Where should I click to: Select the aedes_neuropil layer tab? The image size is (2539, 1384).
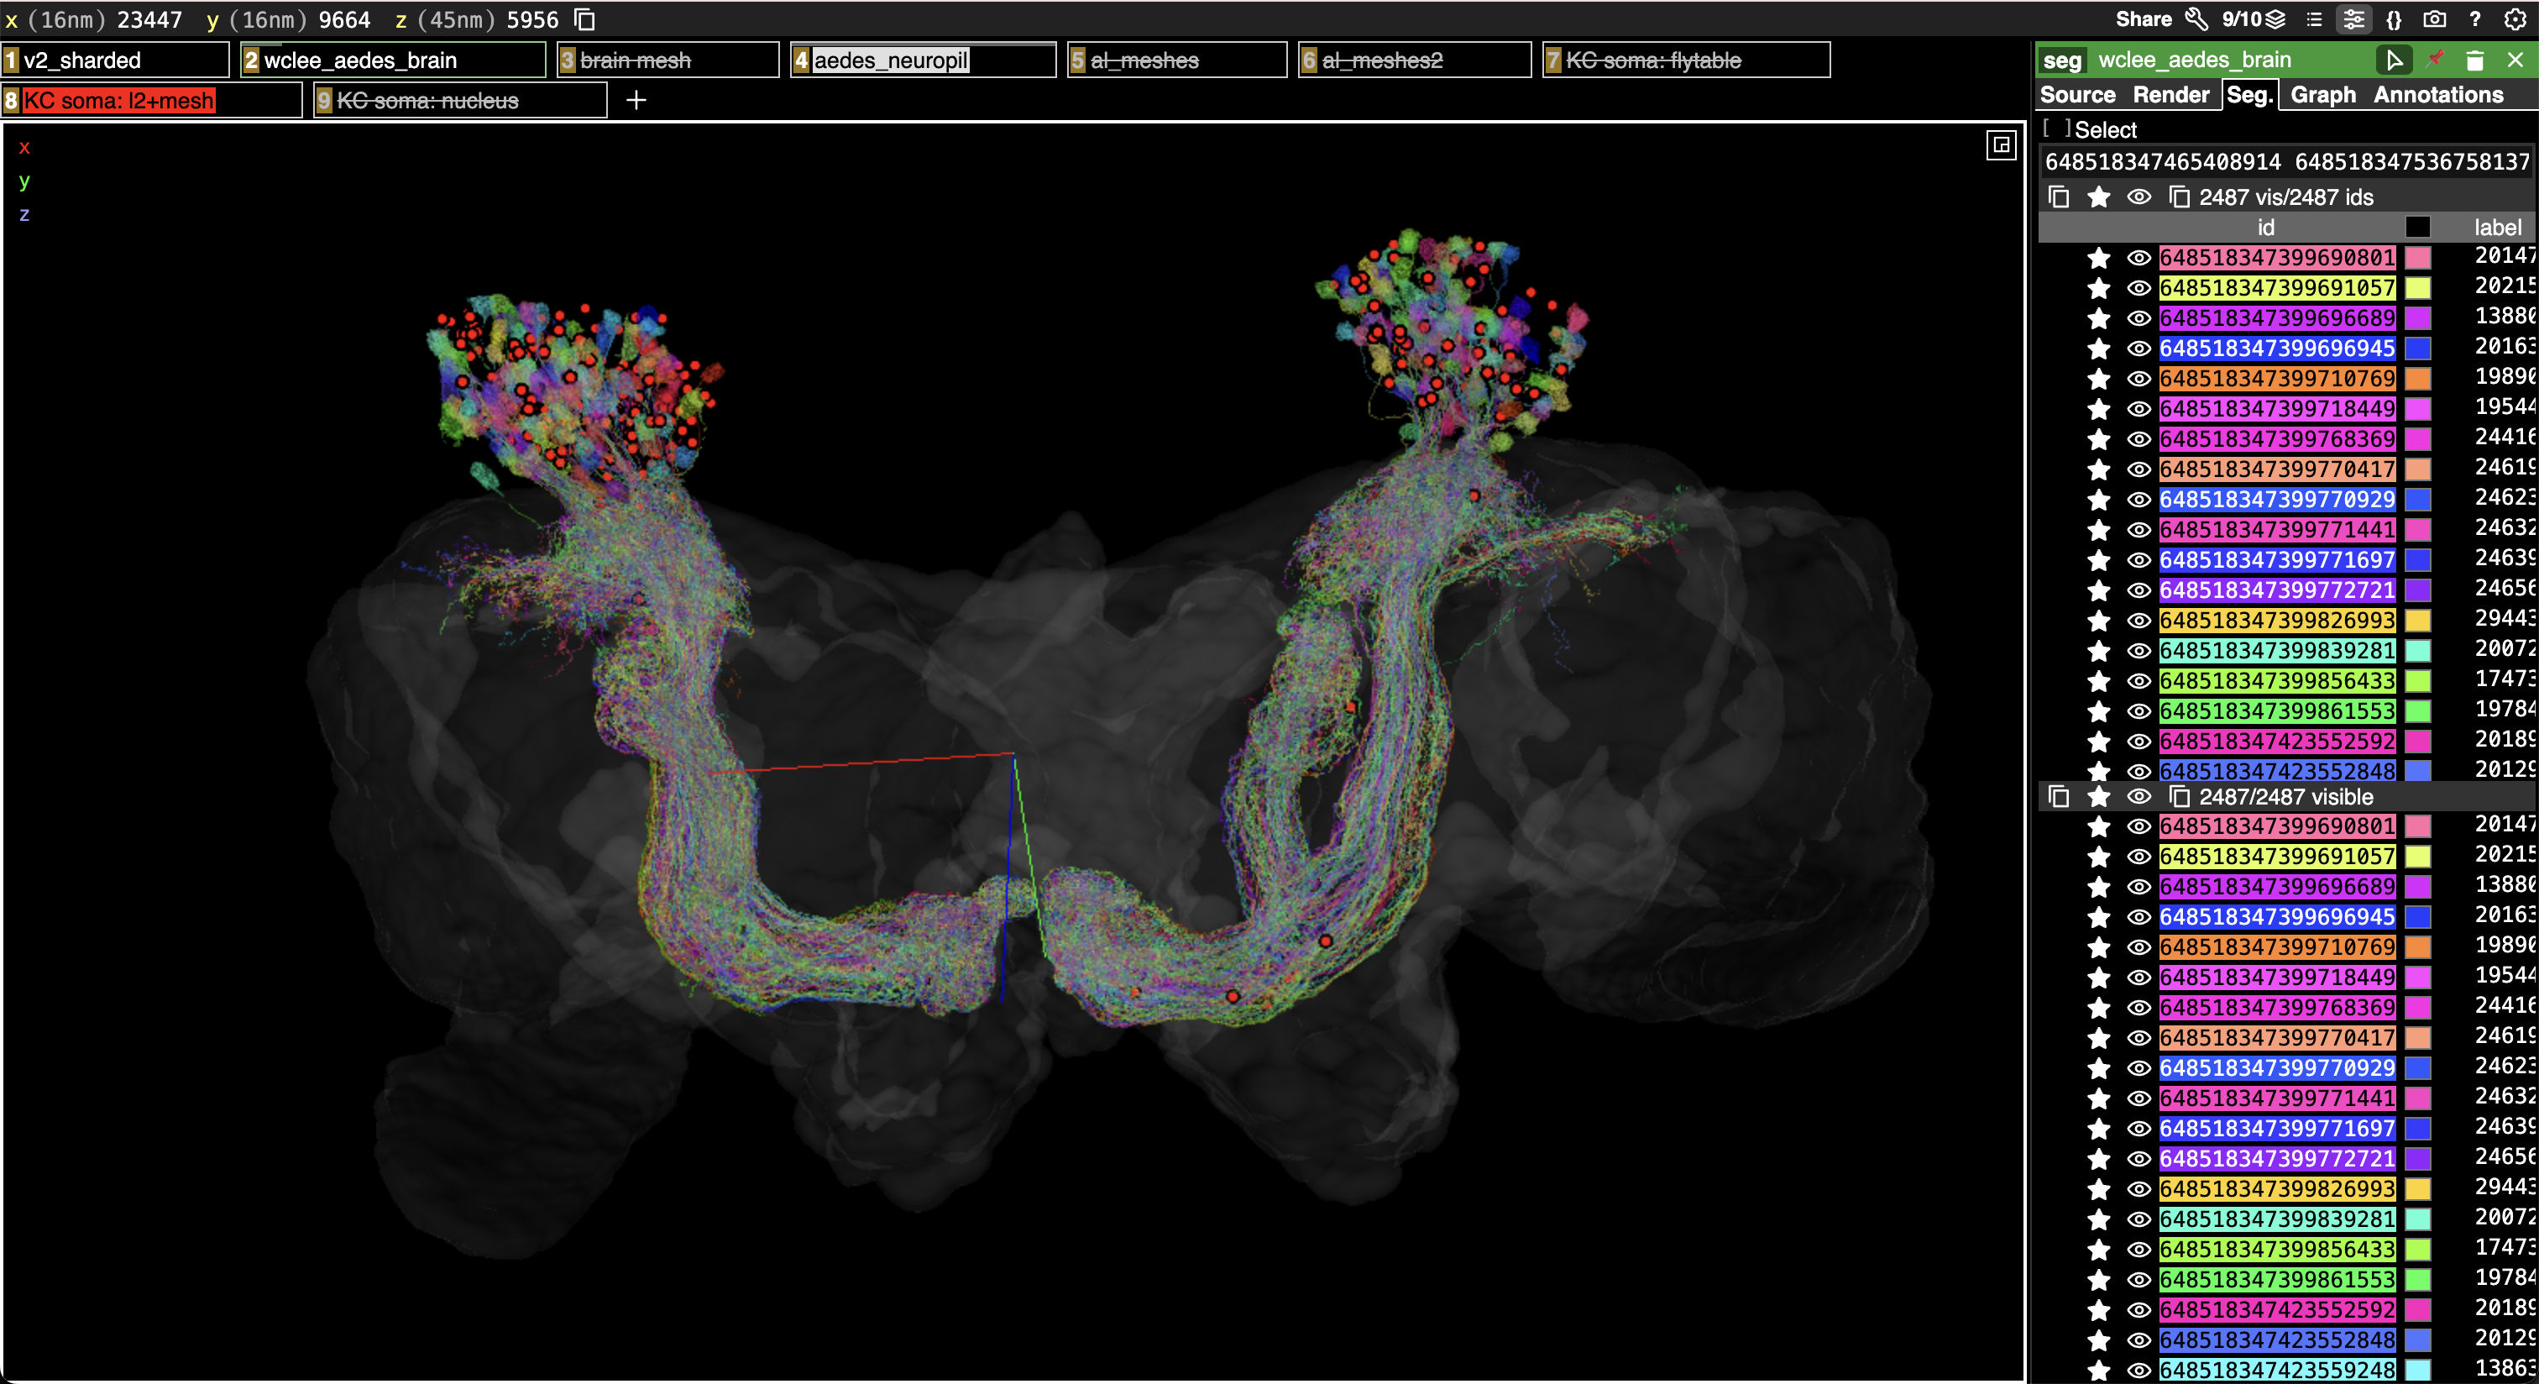coord(924,60)
